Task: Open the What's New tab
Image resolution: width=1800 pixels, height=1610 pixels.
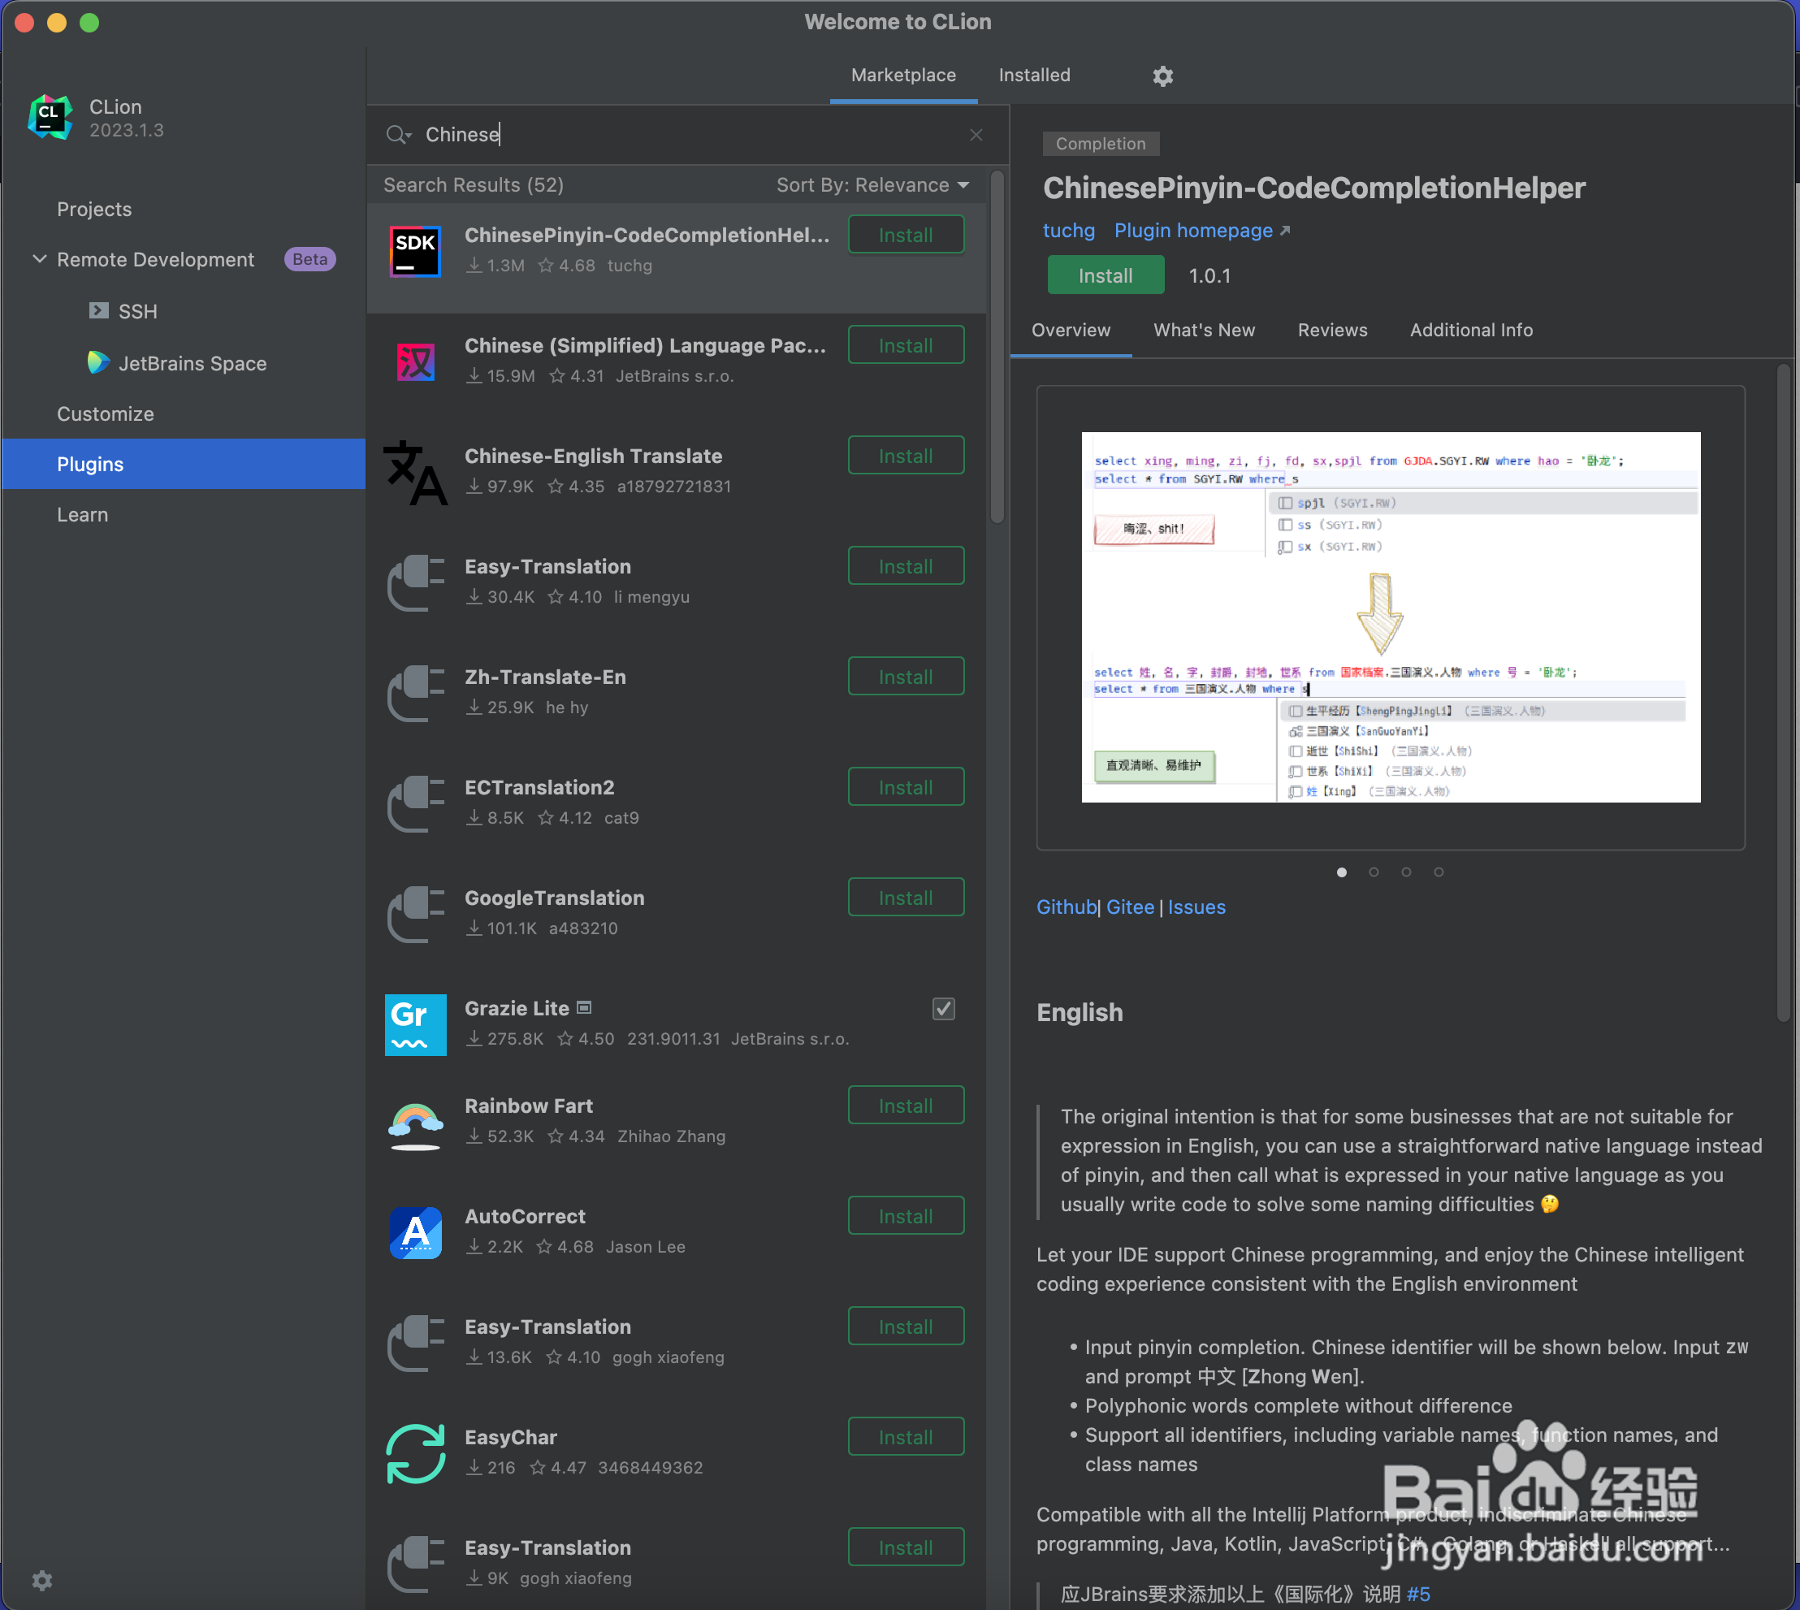Action: point(1204,330)
